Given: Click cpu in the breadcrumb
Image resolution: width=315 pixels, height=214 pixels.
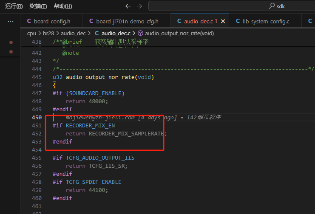Looking at the screenshot, I should pyautogui.click(x=31, y=33).
